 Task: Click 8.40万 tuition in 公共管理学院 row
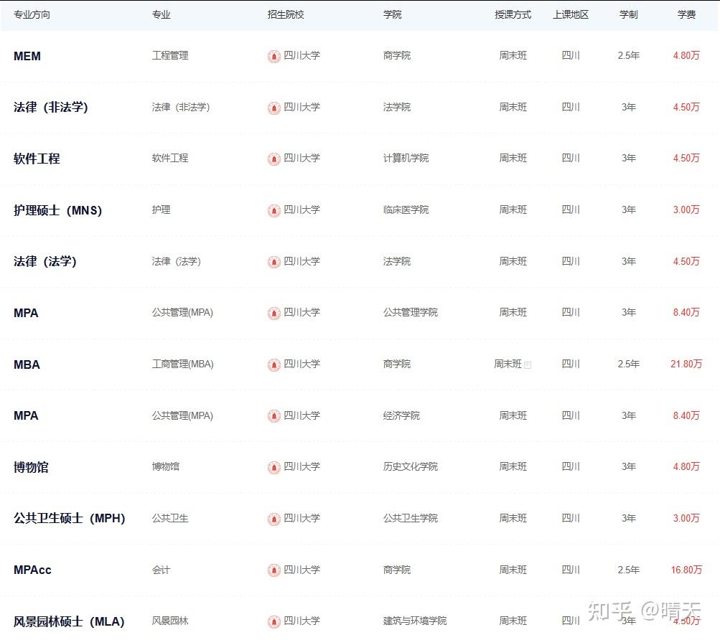point(686,313)
